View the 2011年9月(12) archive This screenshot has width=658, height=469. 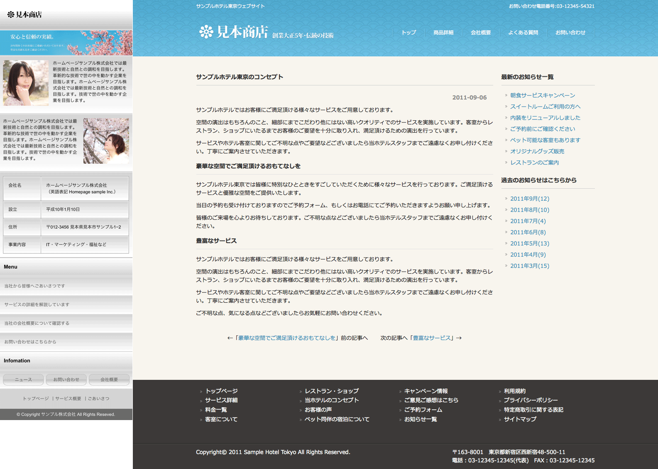(529, 199)
